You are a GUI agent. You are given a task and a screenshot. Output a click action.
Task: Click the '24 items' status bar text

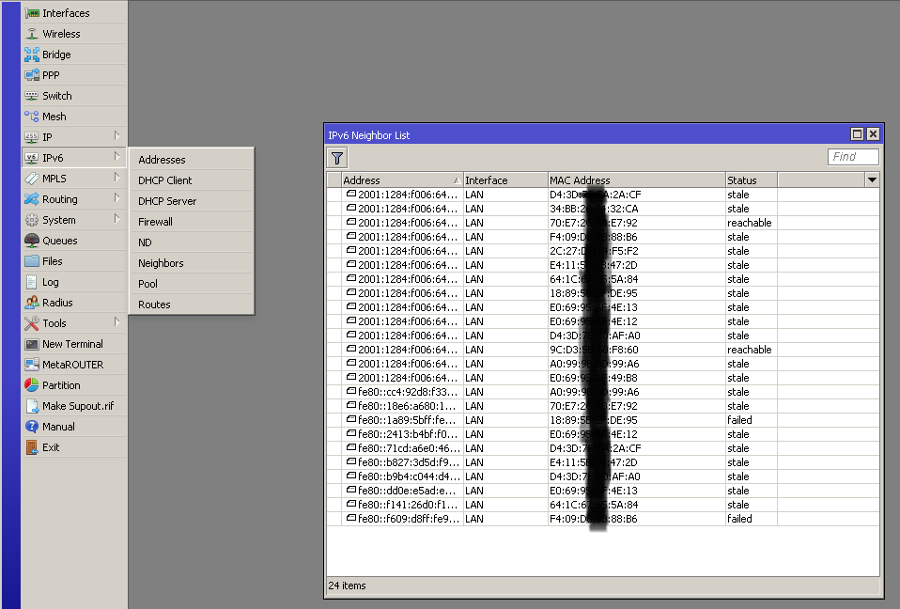pyautogui.click(x=347, y=586)
